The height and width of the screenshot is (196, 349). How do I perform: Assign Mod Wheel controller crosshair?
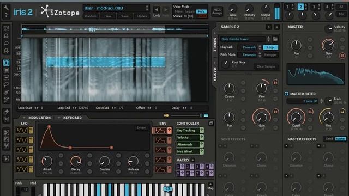click(x=202, y=151)
